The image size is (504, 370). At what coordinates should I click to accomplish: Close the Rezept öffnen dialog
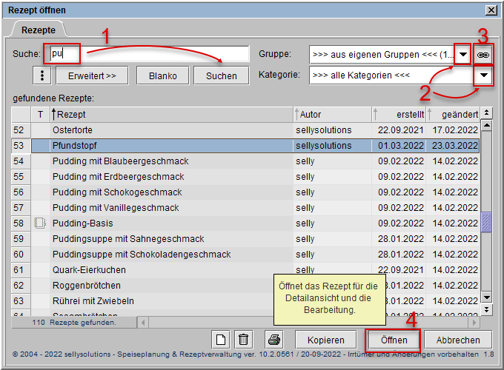pos(490,9)
